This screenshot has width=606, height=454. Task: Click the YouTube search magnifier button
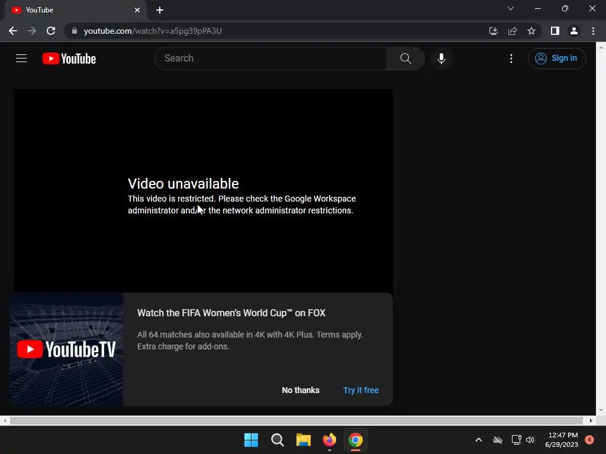coord(405,59)
